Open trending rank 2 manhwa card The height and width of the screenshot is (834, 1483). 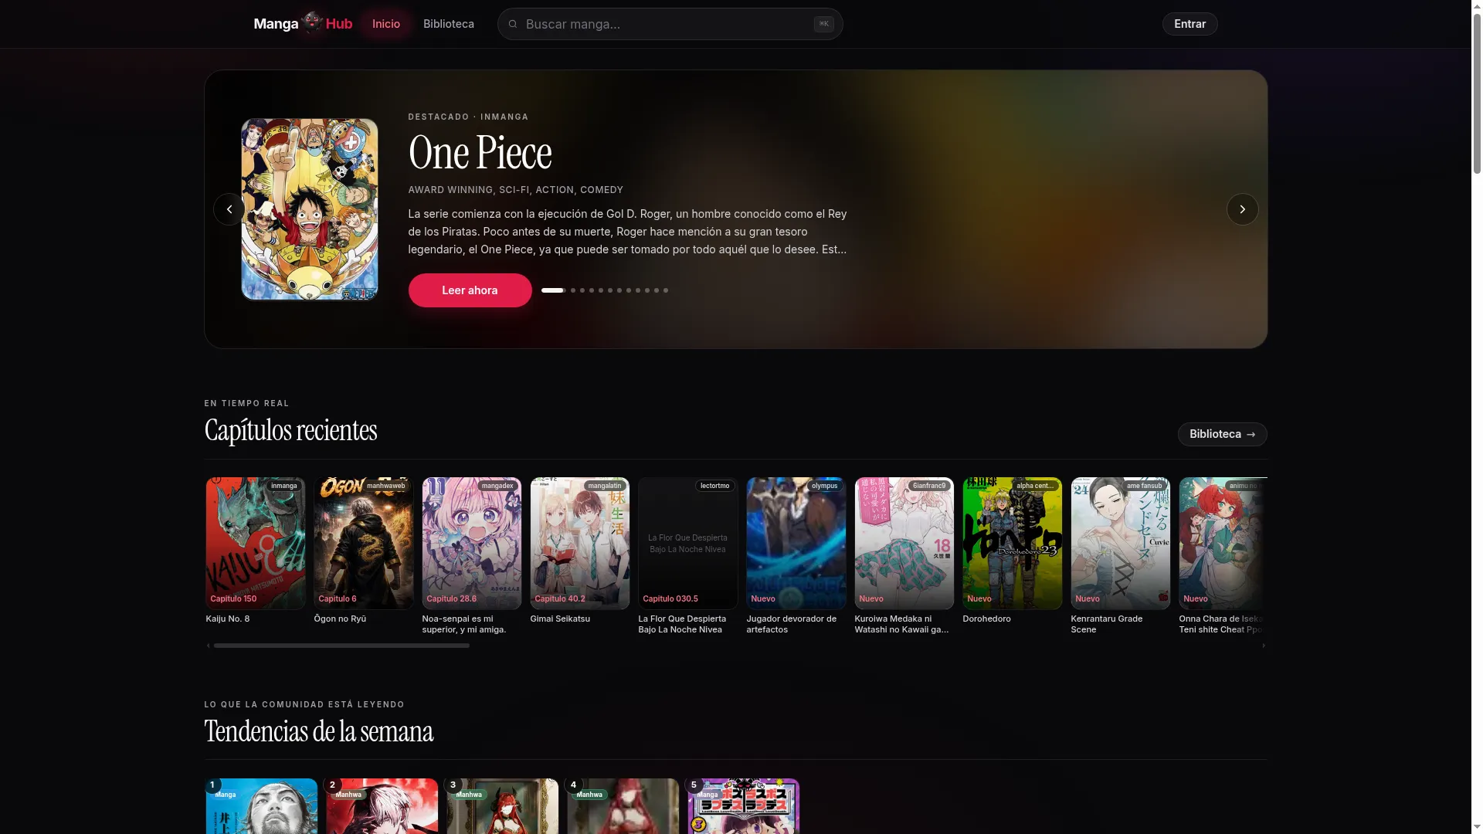(x=382, y=806)
